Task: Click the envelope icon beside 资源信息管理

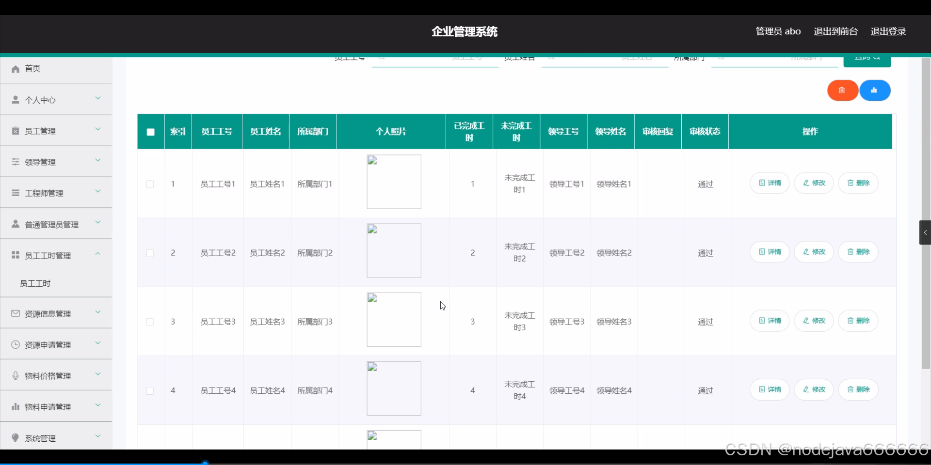Action: 16,313
